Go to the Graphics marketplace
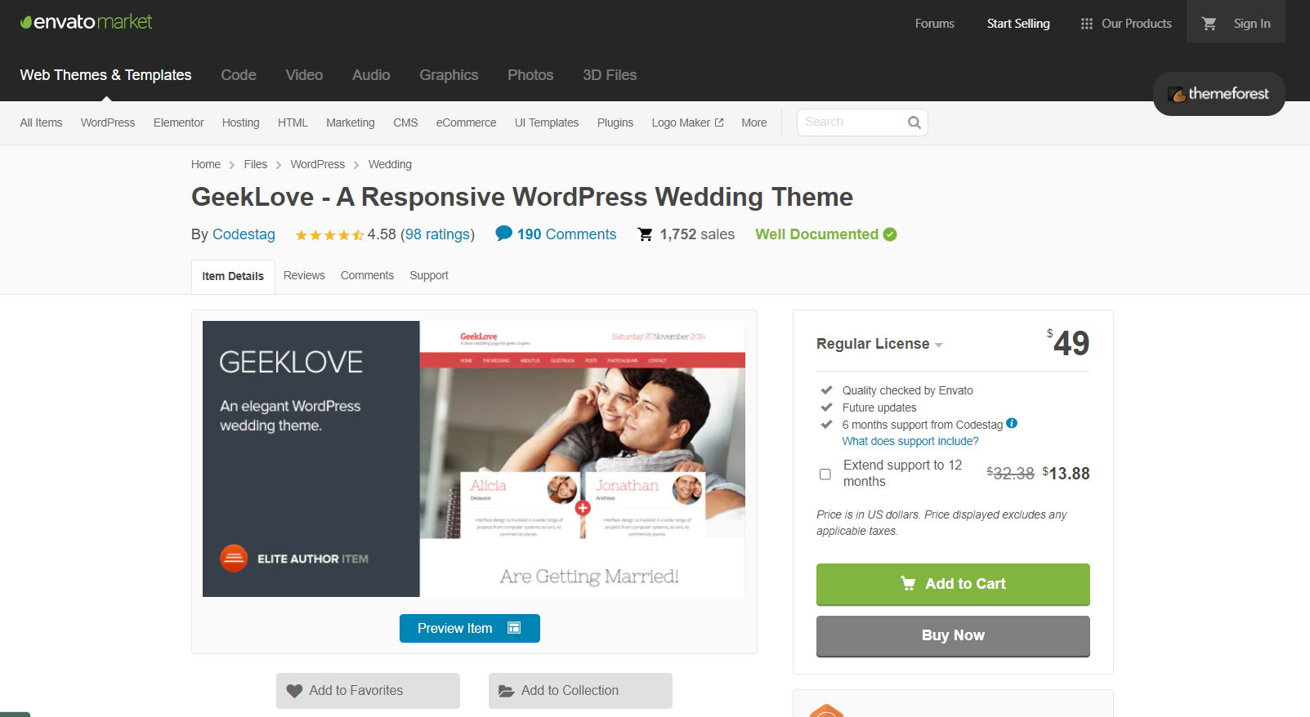The height and width of the screenshot is (717, 1310). pos(449,75)
